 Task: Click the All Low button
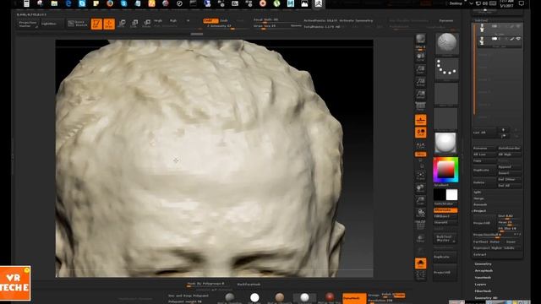pos(484,155)
